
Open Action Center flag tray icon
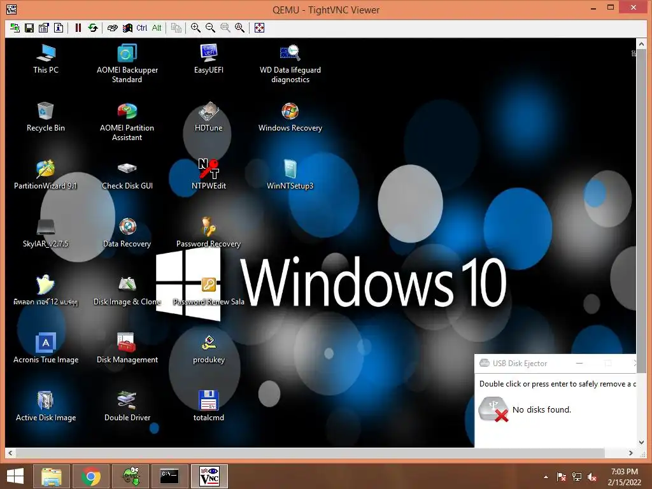point(562,477)
